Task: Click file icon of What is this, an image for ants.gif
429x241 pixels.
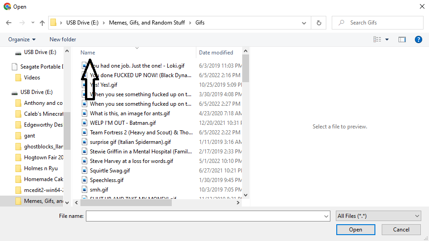Action: [85, 113]
